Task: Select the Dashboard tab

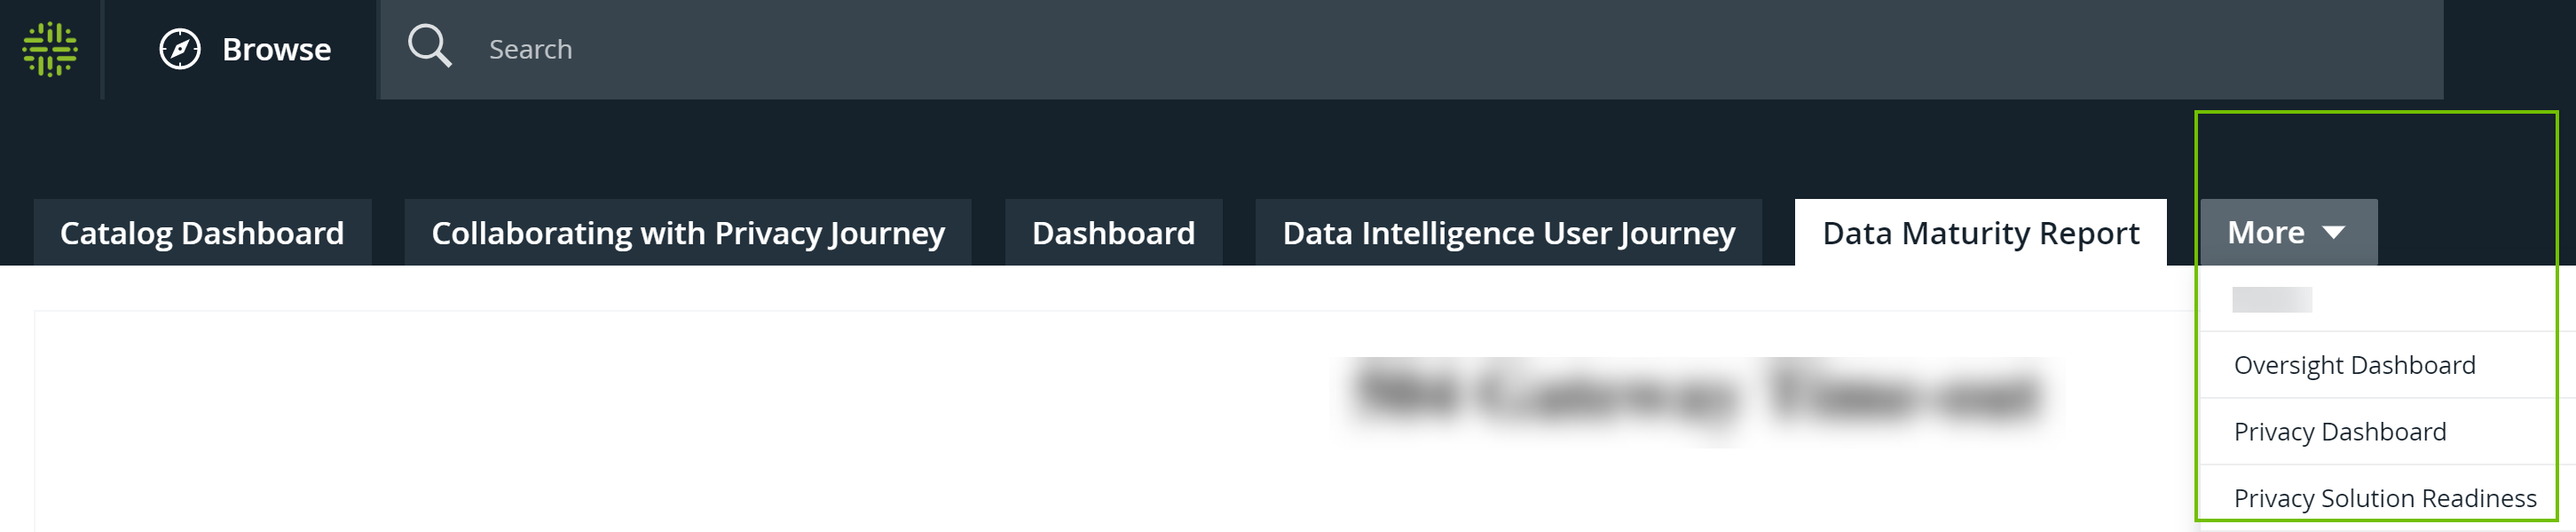Action: coord(1113,233)
